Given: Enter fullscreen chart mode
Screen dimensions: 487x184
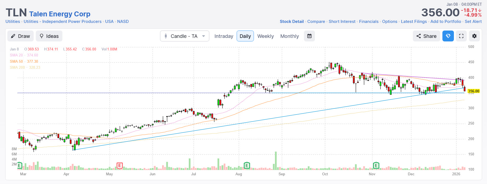Looking at the screenshot, I should click(461, 36).
